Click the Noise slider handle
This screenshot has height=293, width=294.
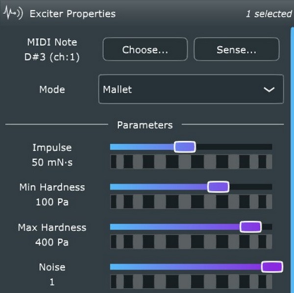tap(272, 267)
